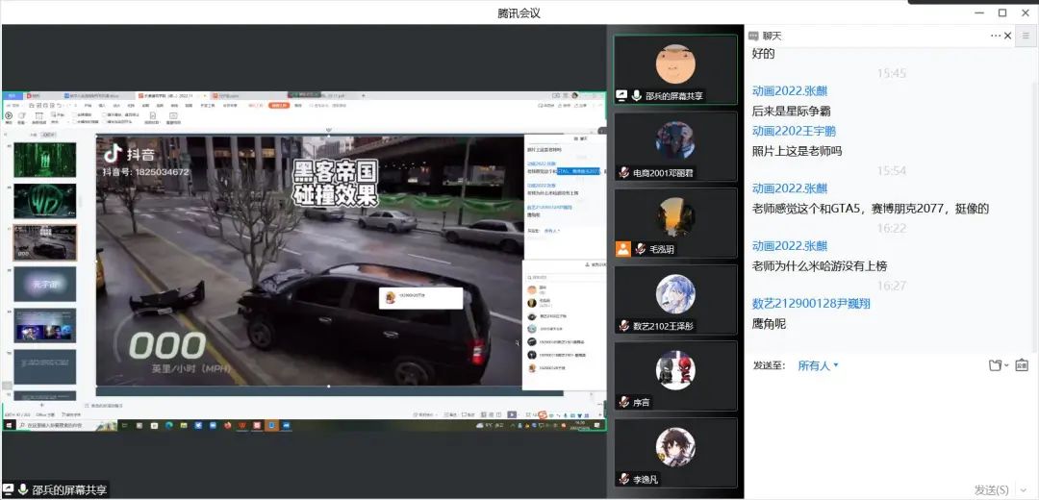Select 电商2001邓丽君 participant tile
Screen dimensions: 1039x500
(x=675, y=146)
